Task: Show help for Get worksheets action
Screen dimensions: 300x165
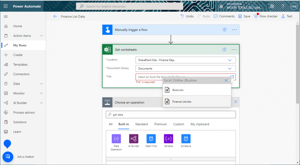Action: [x=224, y=50]
